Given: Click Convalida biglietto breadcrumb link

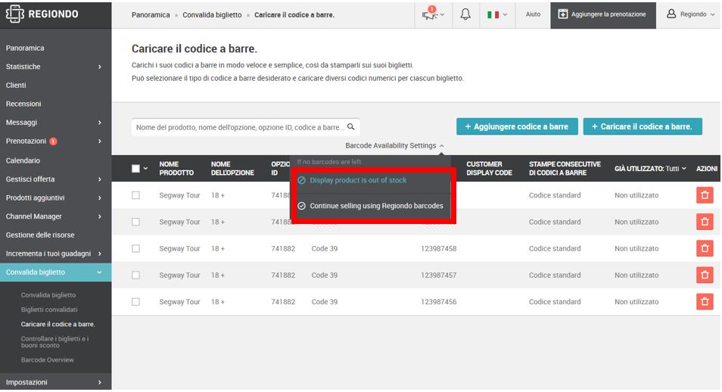Looking at the screenshot, I should 212,14.
